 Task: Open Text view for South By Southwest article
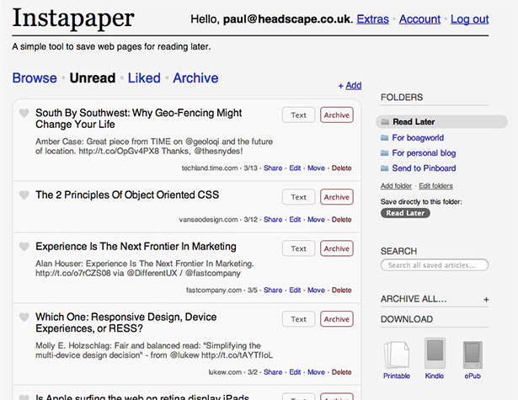(299, 115)
